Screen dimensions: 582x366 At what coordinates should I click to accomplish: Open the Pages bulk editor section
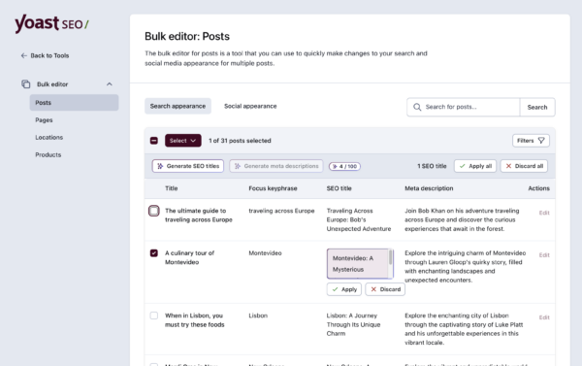[x=44, y=120]
